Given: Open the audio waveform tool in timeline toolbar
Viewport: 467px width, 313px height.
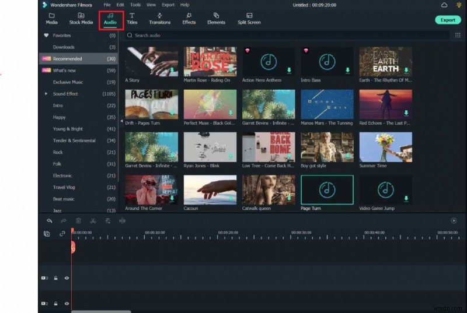Looking at the screenshot, I should click(122, 221).
